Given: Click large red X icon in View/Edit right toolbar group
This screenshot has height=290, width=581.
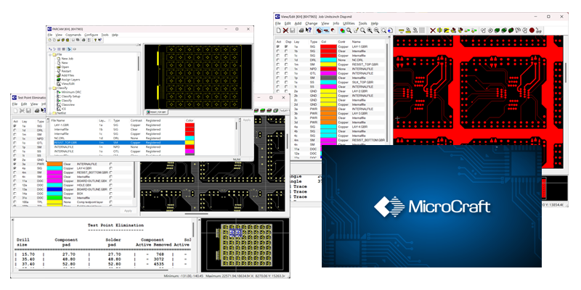Looking at the screenshot, I should pos(433,30).
